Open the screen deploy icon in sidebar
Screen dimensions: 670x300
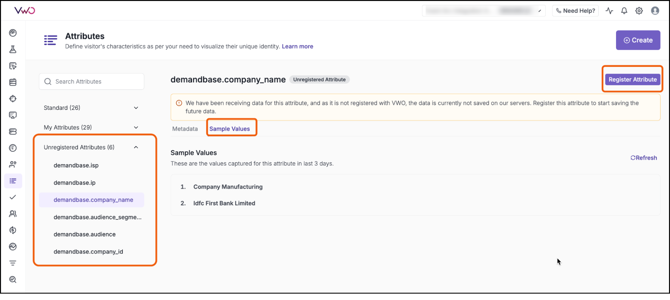point(13,115)
